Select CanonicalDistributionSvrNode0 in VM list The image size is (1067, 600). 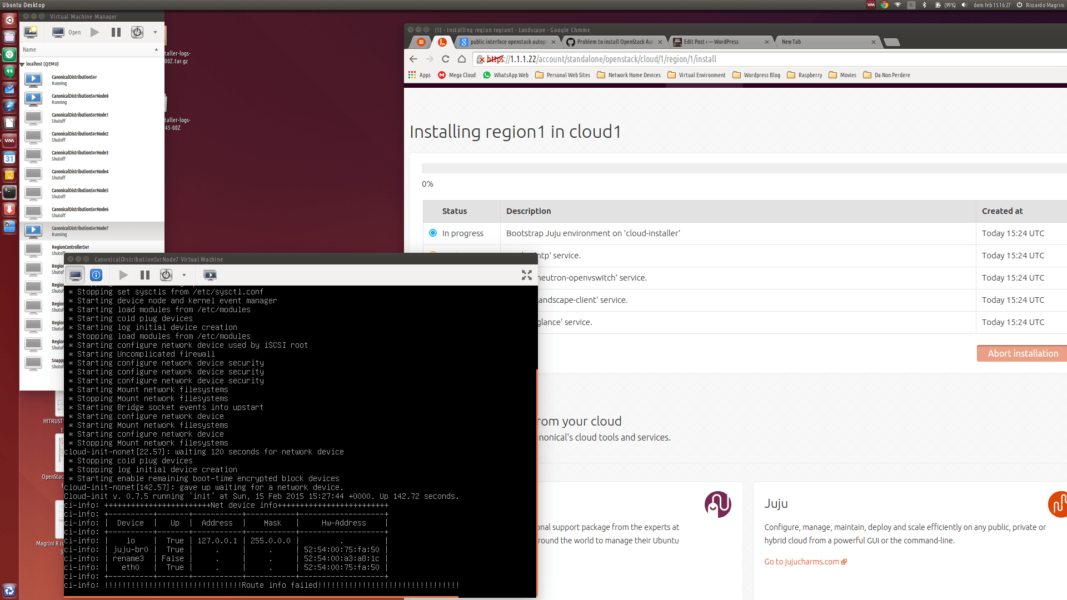[x=92, y=99]
